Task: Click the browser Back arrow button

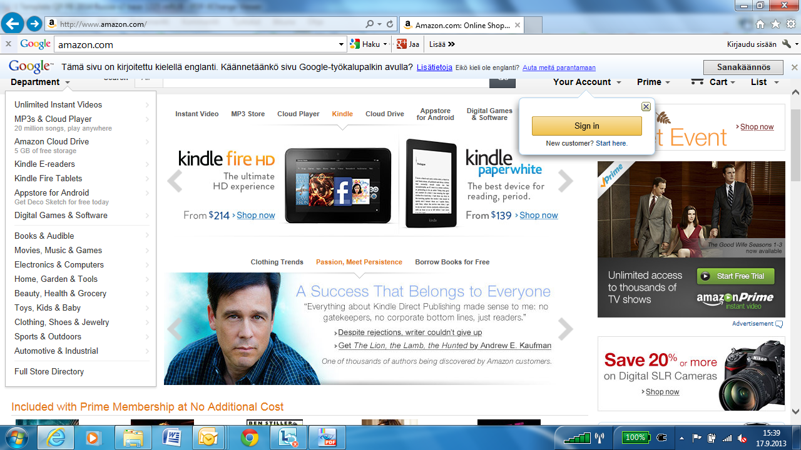Action: 13,24
